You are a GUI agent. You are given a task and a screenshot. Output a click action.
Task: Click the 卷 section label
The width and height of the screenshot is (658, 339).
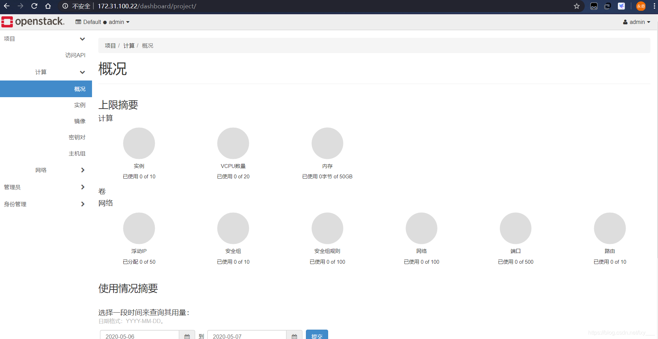102,191
